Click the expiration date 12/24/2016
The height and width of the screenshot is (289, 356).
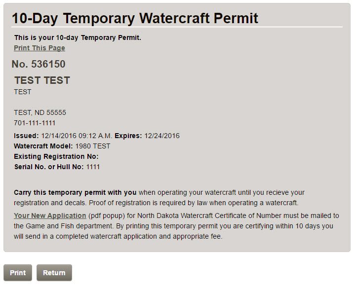pyautogui.click(x=162, y=136)
